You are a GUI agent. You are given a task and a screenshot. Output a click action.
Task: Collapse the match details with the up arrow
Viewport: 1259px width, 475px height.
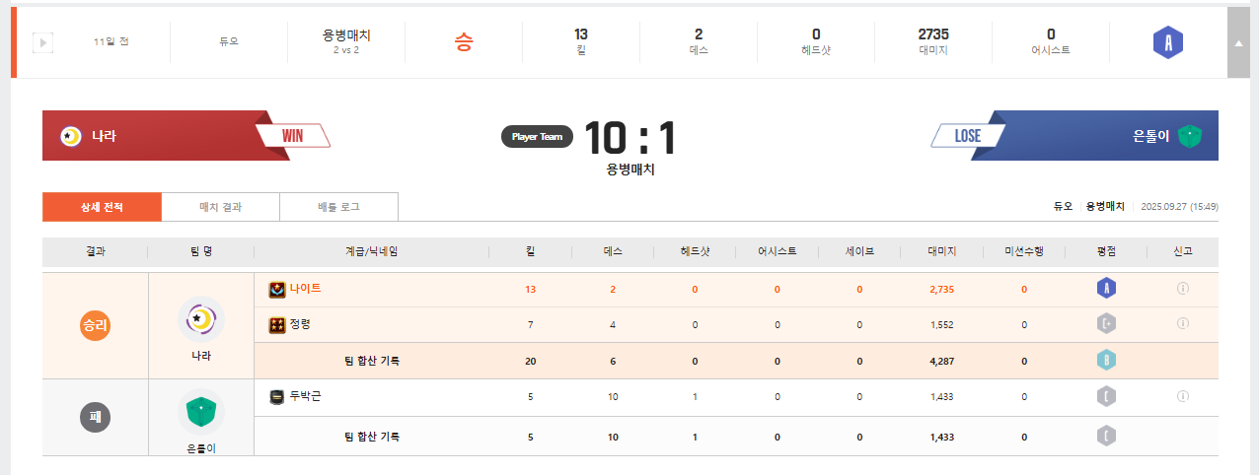(x=1238, y=42)
